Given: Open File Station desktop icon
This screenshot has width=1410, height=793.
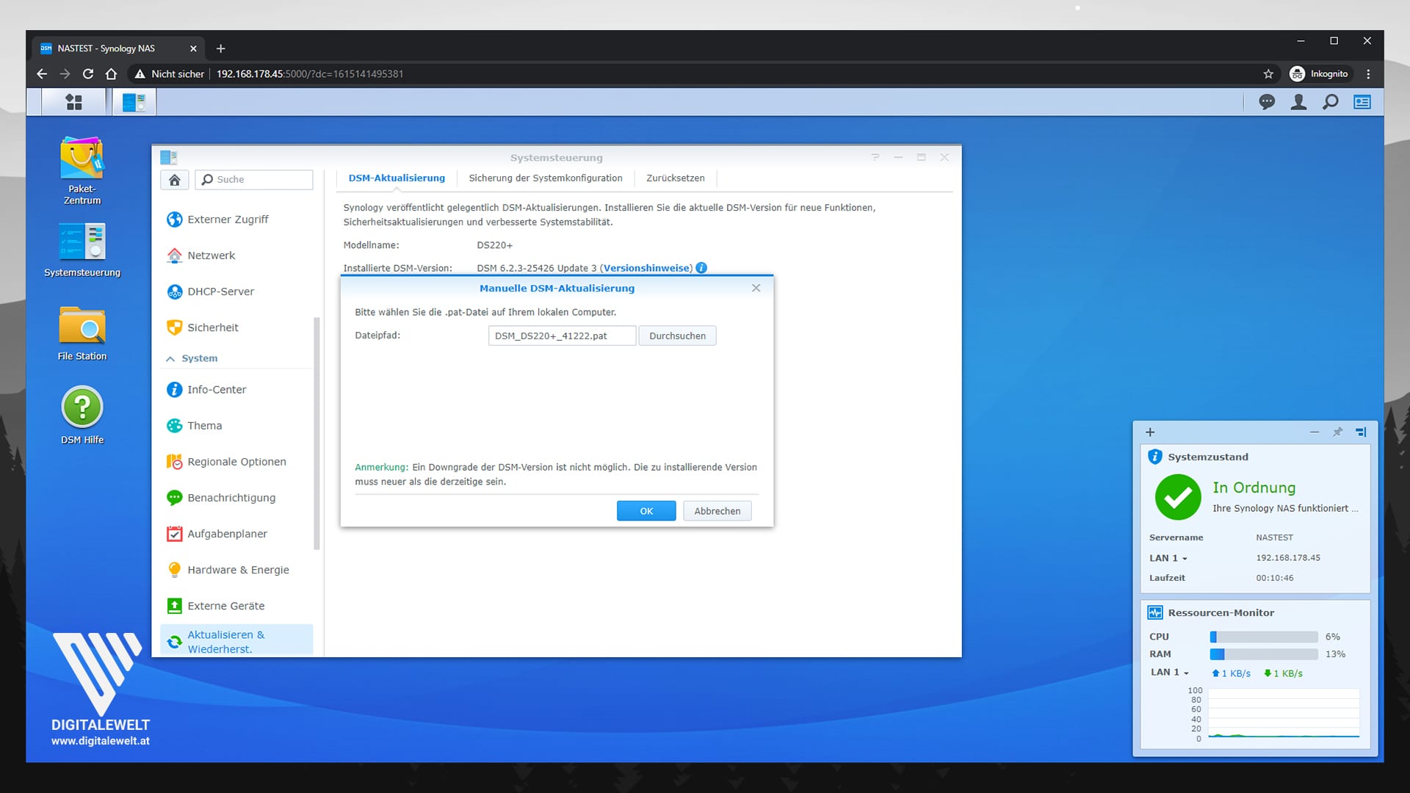Looking at the screenshot, I should pyautogui.click(x=82, y=333).
